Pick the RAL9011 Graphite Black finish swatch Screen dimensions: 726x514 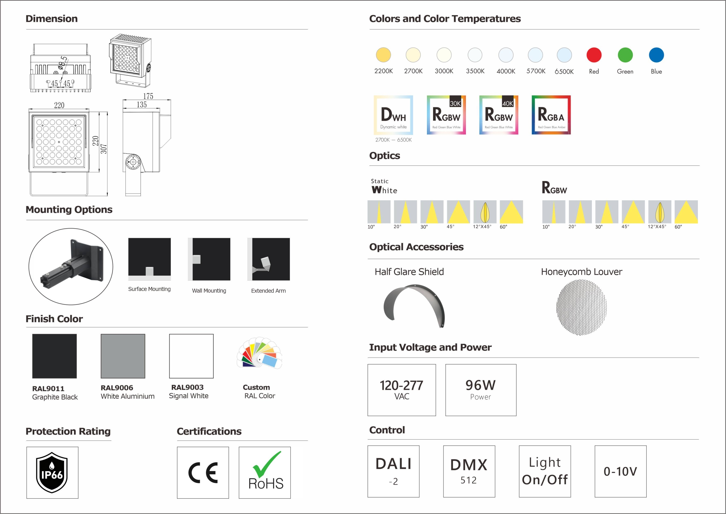54,356
